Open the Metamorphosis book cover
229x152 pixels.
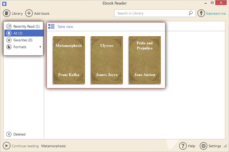[69, 60]
